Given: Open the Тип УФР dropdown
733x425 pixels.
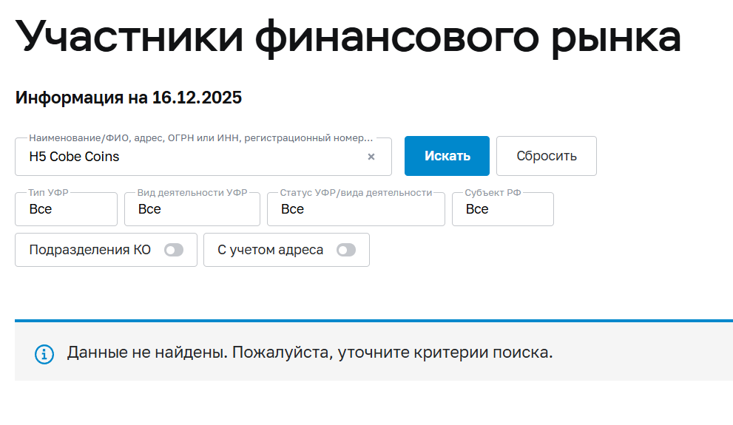Looking at the screenshot, I should [x=66, y=209].
